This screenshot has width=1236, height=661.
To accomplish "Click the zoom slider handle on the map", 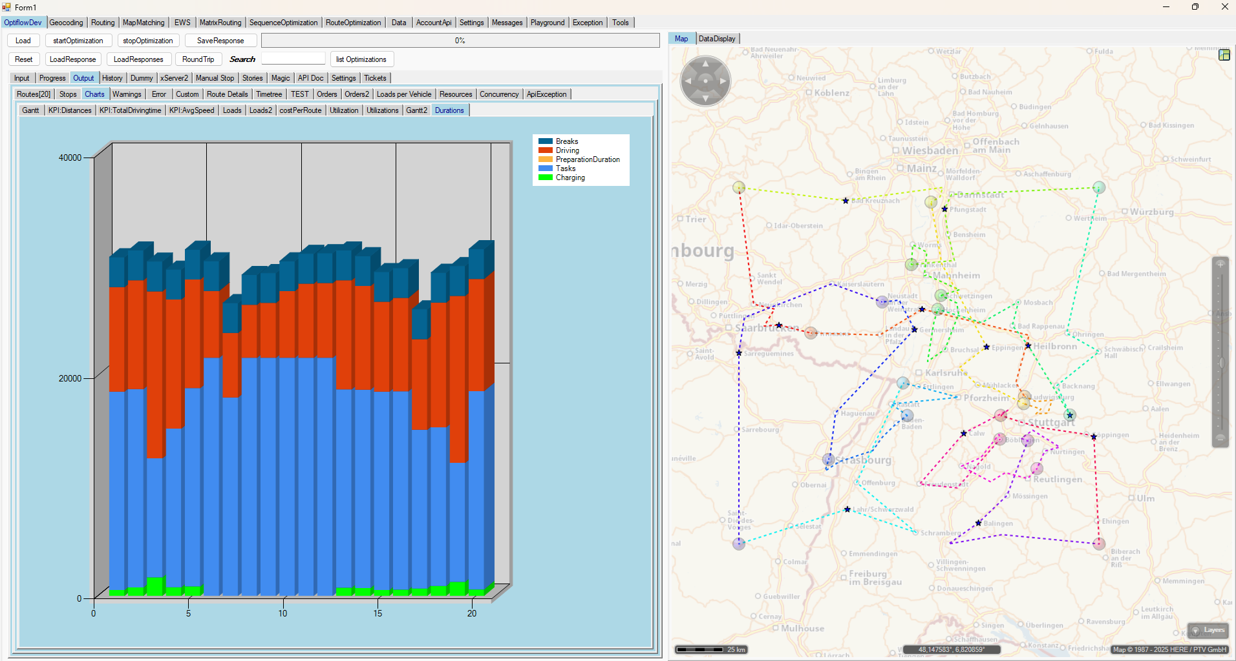I will [1221, 363].
